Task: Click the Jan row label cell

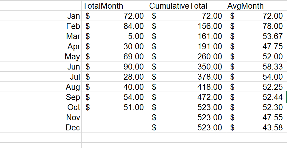Action: click(40, 16)
